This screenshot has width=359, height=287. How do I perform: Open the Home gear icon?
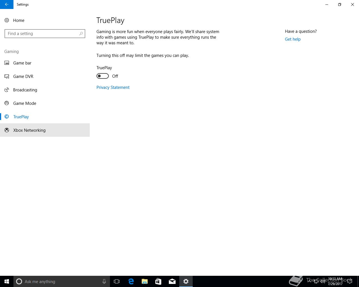click(x=7, y=20)
